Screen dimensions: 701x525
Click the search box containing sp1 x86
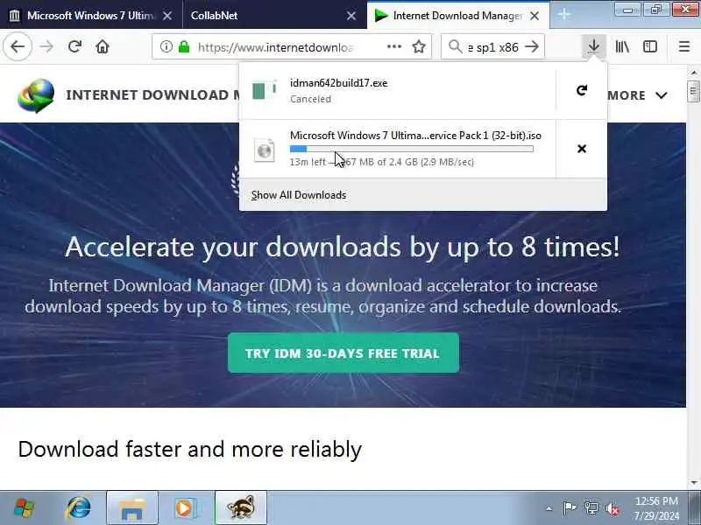(492, 46)
